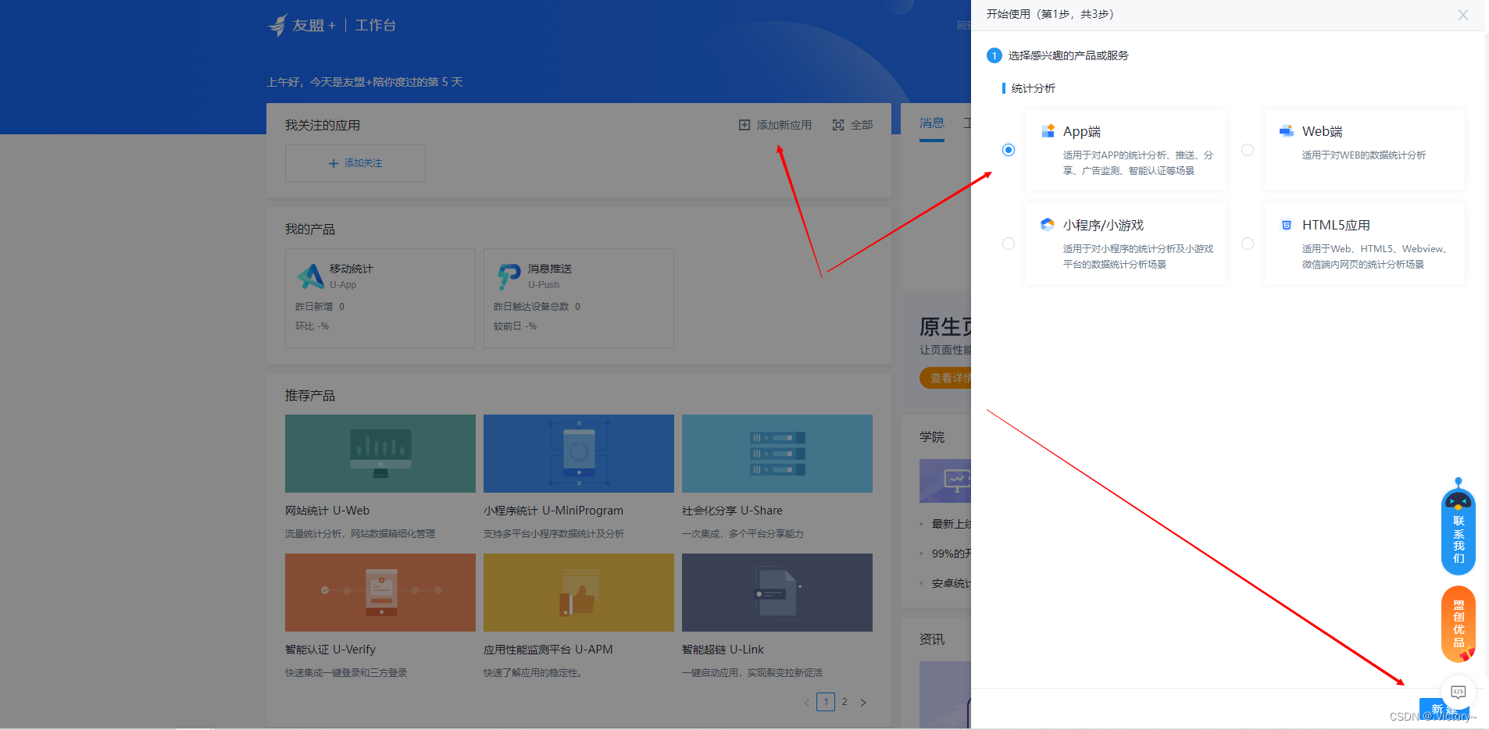
Task: Click the 工作台 header text
Action: pos(376,25)
